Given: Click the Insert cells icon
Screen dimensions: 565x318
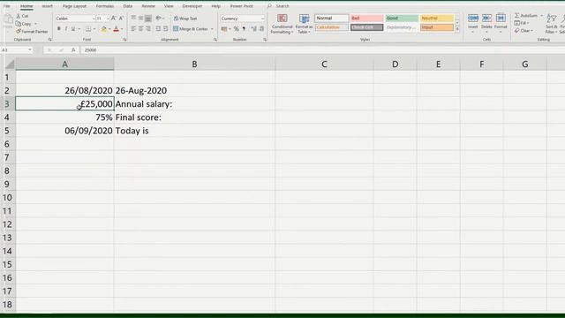Looking at the screenshot, I should (x=473, y=18).
